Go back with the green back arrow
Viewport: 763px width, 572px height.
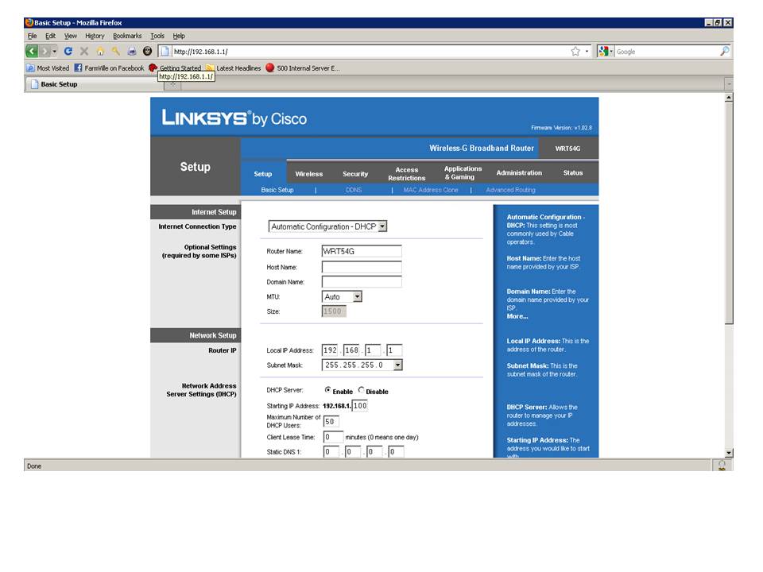[32, 51]
